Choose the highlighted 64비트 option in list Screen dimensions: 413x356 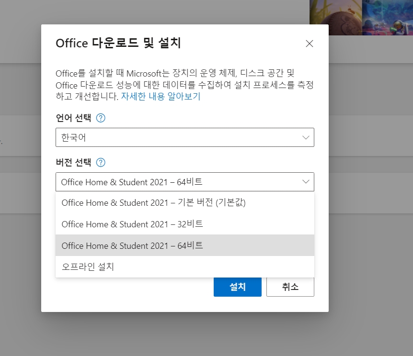click(x=185, y=245)
